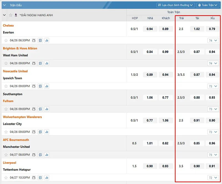The width and height of the screenshot is (222, 184).
Task: Expand the 74 markets dropdown for Brighton vs West Ham
Action: point(213,63)
